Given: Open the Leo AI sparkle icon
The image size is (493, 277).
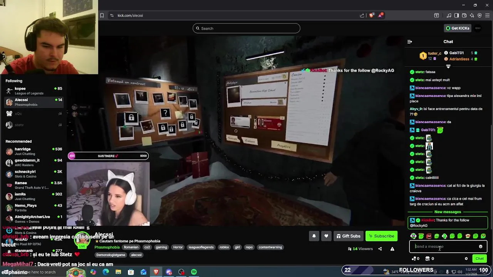Looking at the screenshot, I should [472, 15].
